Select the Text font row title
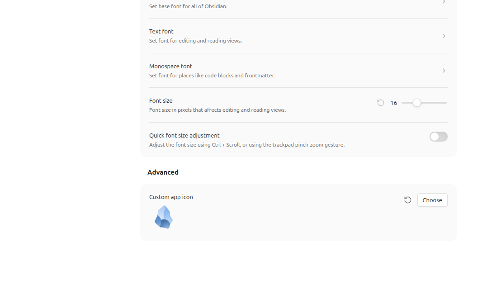The height and width of the screenshot is (304, 501). [161, 31]
